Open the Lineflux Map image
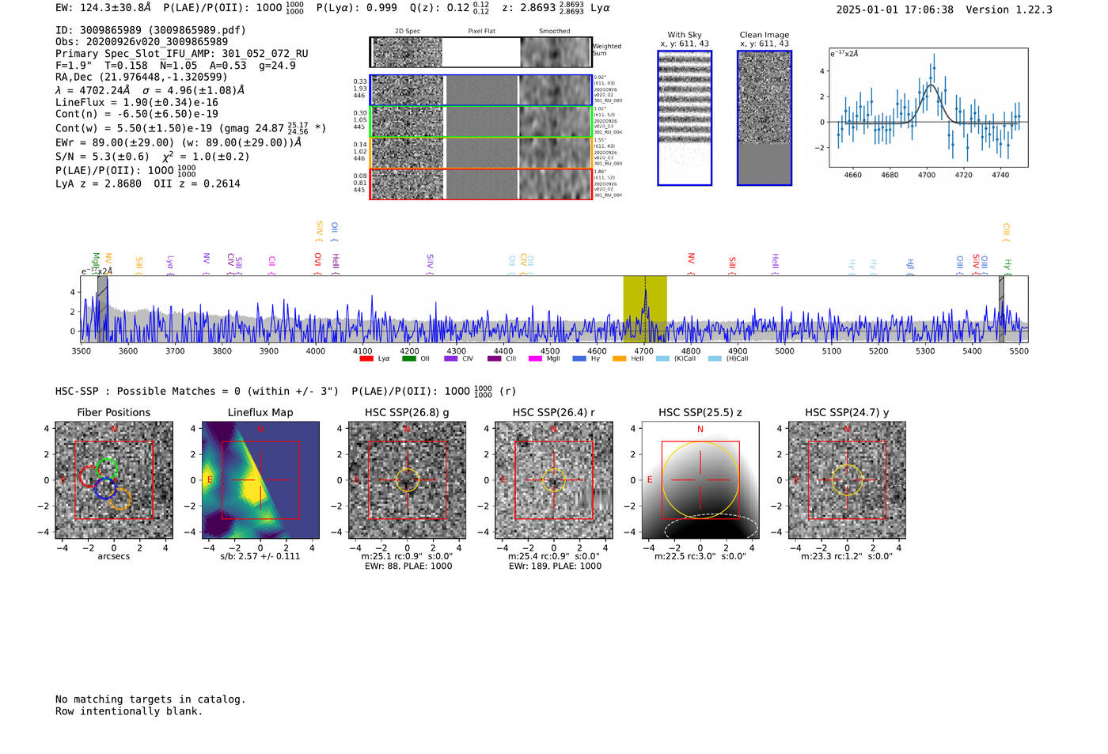Image resolution: width=1108 pixels, height=754 pixels. click(260, 480)
